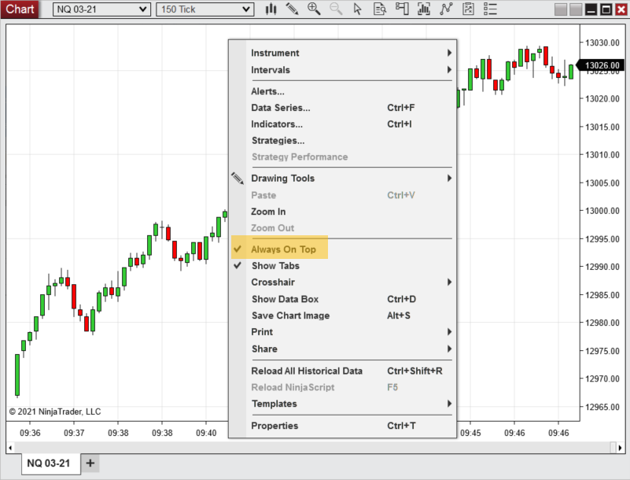The height and width of the screenshot is (480, 630).
Task: Add a new chart tab with plus
Action: click(90, 463)
